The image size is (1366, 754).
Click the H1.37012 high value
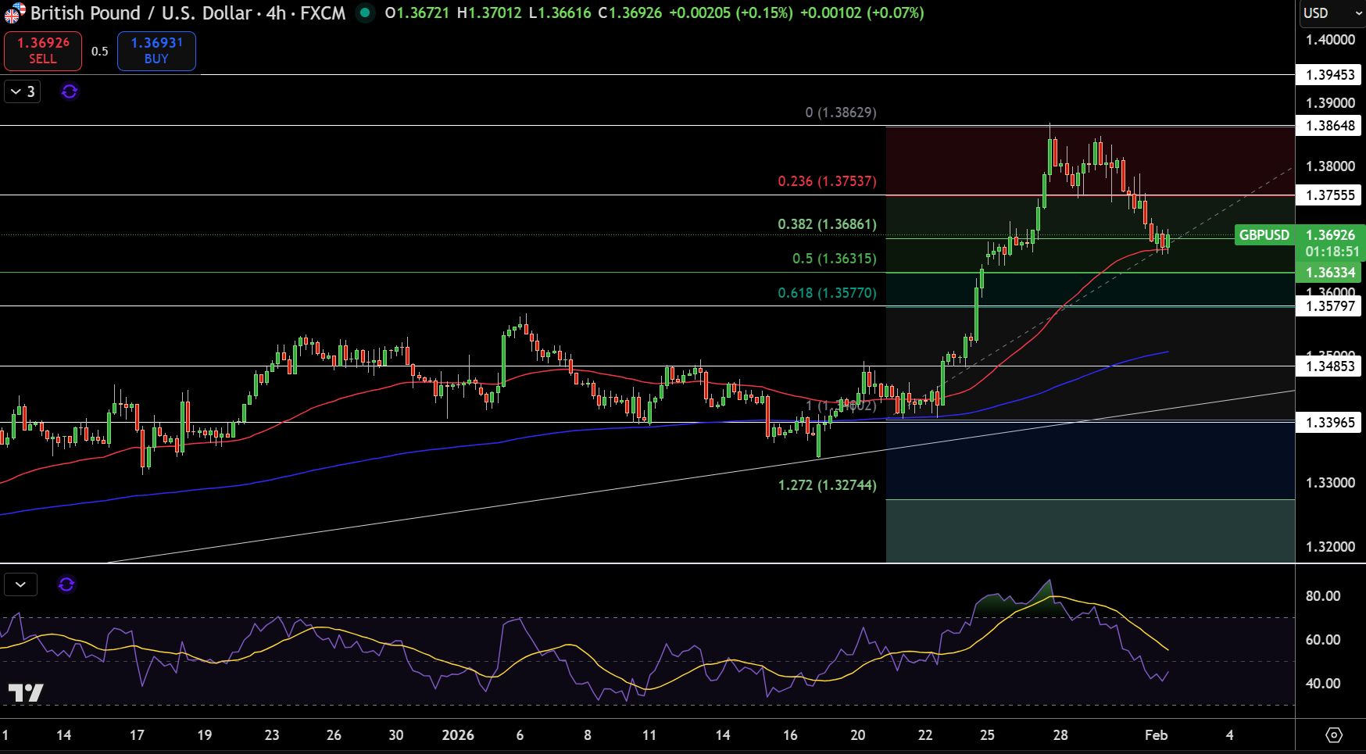488,13
